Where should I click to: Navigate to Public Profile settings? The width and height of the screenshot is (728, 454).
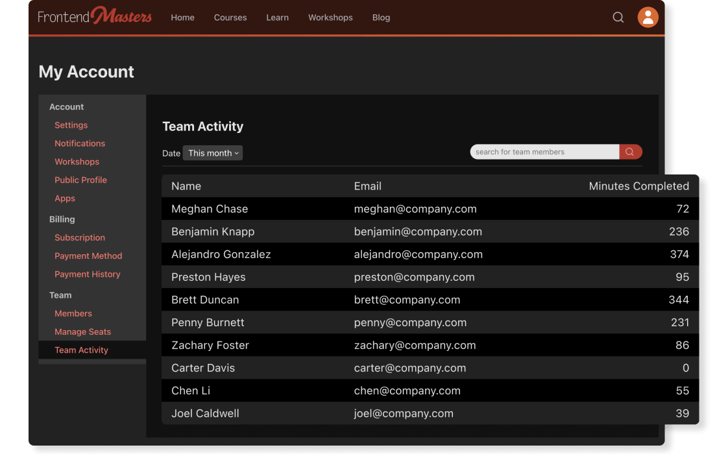coord(80,180)
